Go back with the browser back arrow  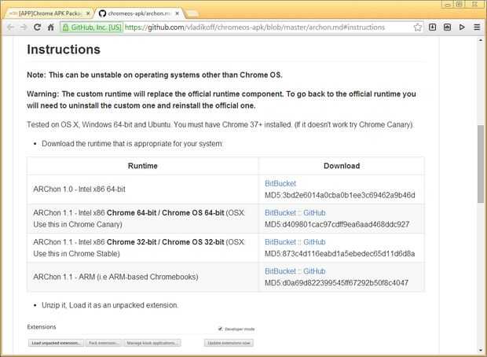point(10,28)
